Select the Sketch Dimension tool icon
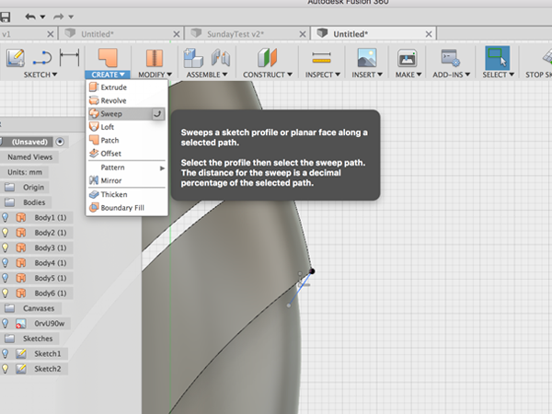The width and height of the screenshot is (552, 414). coord(69,57)
